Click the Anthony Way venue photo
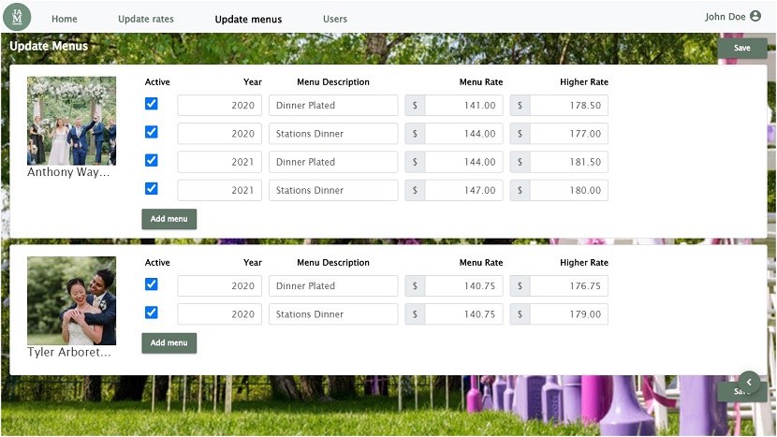The width and height of the screenshot is (777, 437). coord(71,121)
